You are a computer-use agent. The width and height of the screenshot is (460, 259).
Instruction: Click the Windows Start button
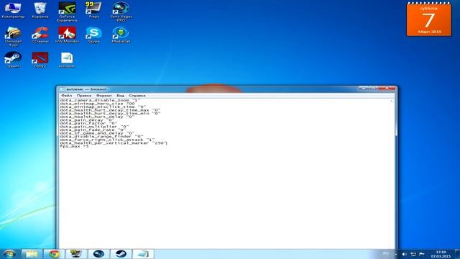pos(9,254)
